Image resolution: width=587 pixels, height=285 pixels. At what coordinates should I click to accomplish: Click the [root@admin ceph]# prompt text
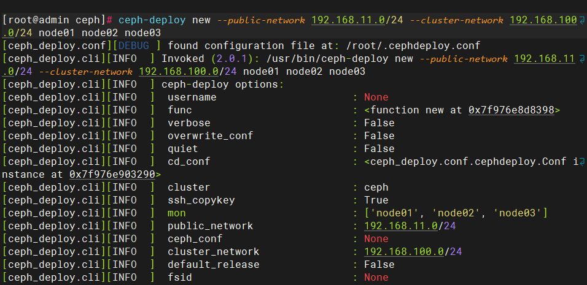57,20
